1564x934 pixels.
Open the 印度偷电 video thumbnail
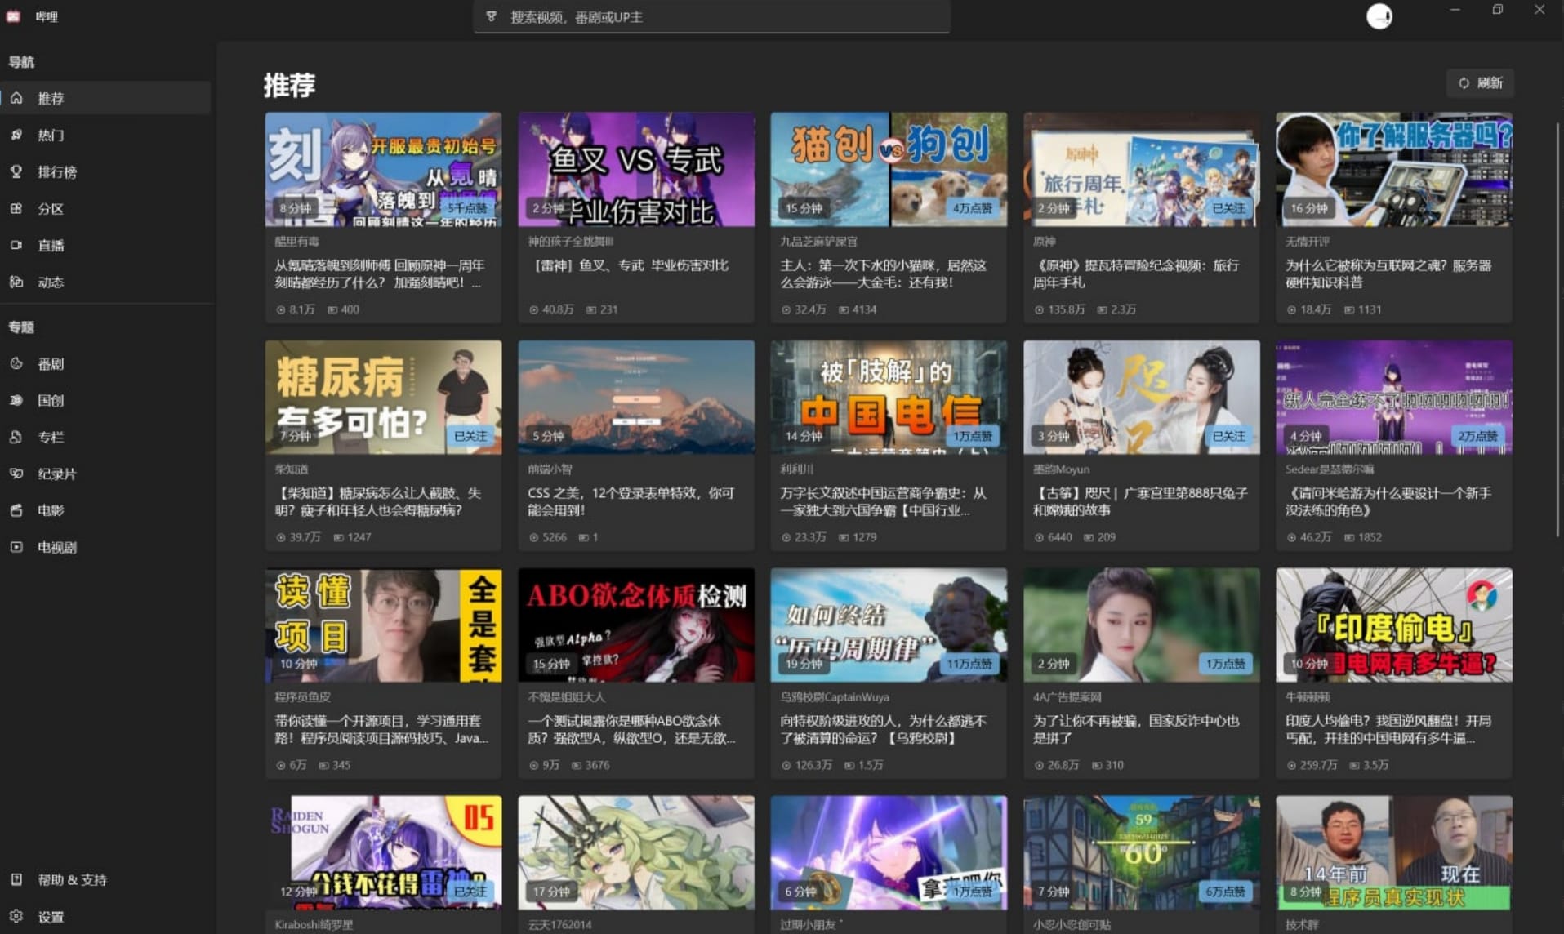(1394, 625)
